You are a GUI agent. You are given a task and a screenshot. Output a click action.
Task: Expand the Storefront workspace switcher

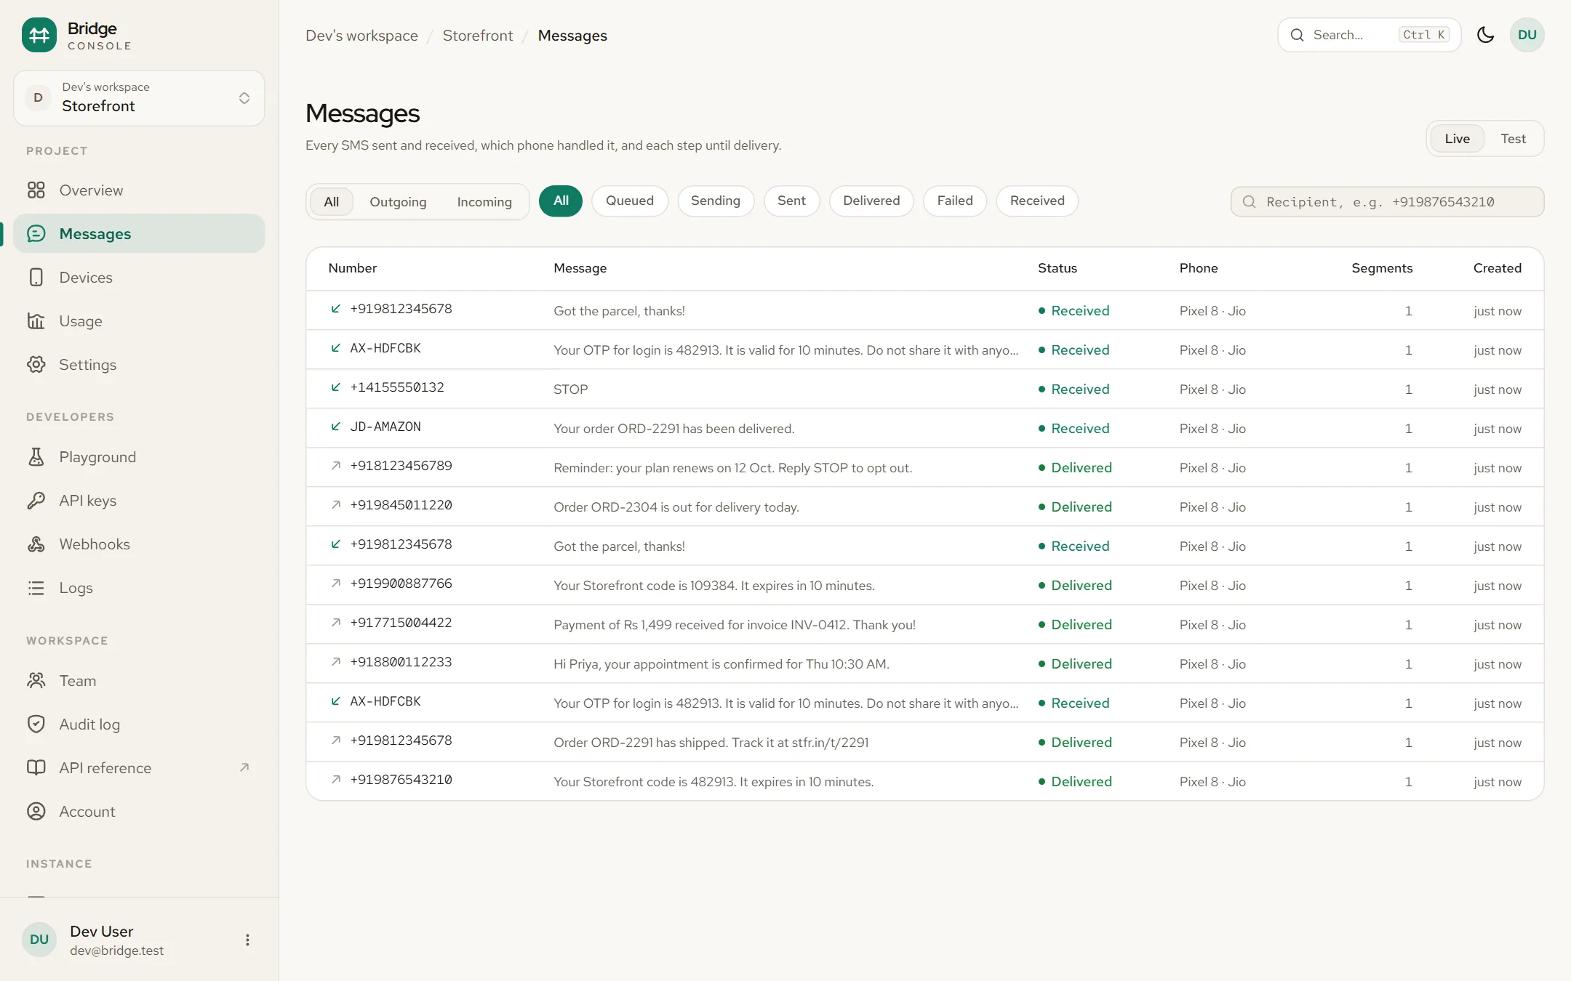pyautogui.click(x=139, y=98)
